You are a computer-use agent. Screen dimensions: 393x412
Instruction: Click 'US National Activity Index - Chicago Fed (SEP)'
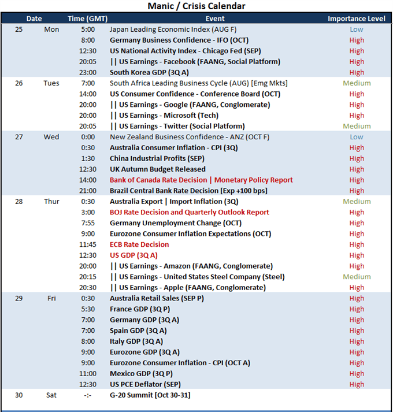[x=186, y=51]
